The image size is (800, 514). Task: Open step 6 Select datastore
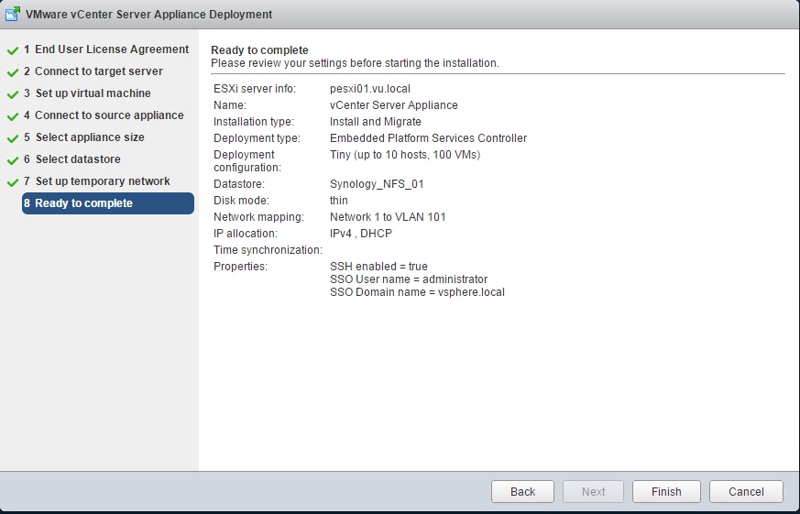click(x=72, y=159)
